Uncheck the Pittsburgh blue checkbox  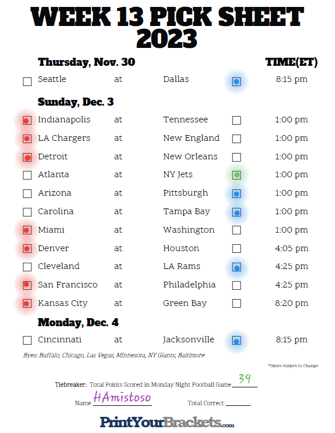click(x=236, y=194)
